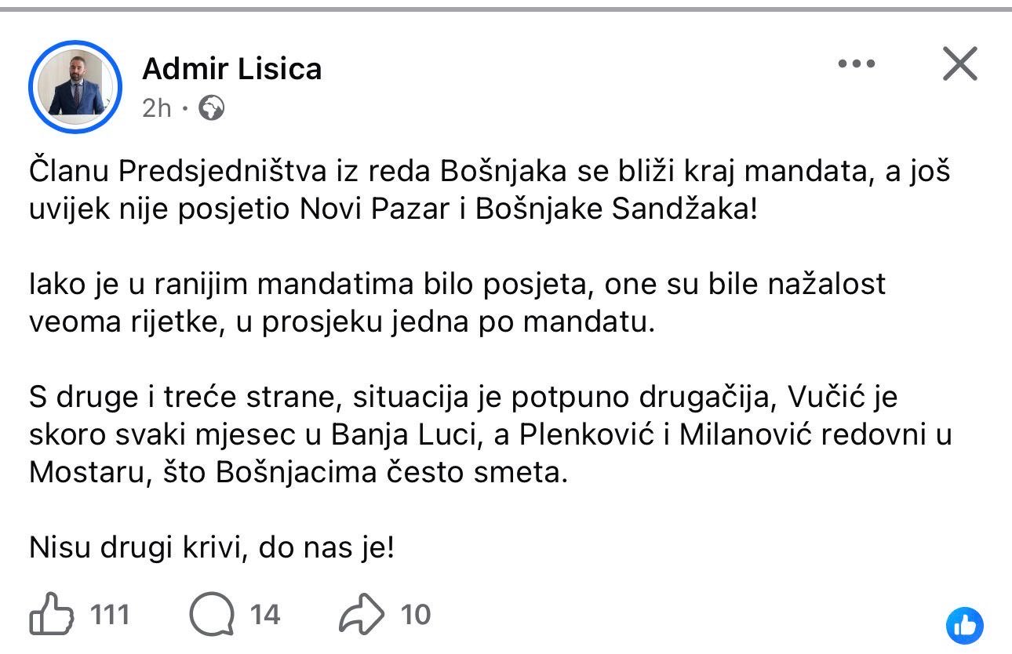Image resolution: width=1012 pixels, height=654 pixels.
Task: Click the line "Nisu drugi krivi, do nas je!"
Action: coord(211,547)
